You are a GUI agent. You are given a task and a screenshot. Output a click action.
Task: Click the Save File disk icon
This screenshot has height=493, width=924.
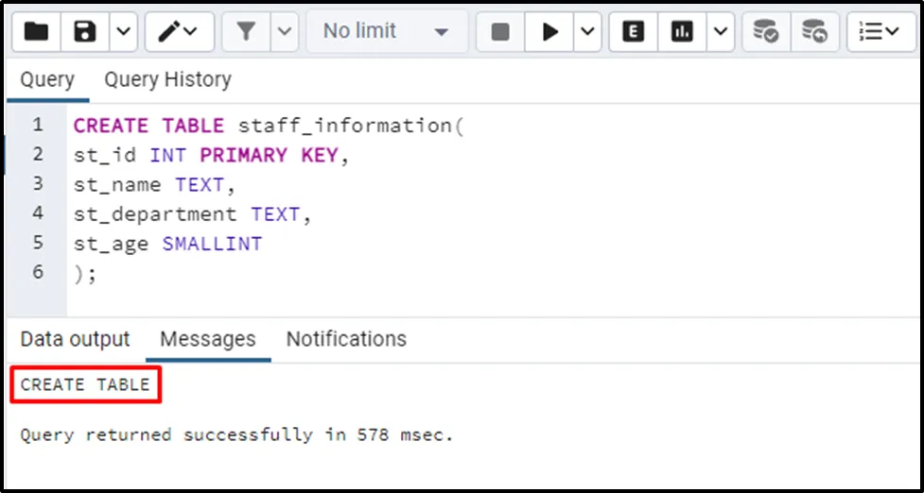pos(86,32)
